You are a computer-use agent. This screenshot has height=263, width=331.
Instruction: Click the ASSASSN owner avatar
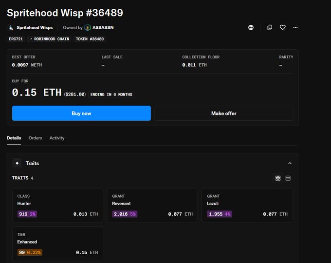pyautogui.click(x=88, y=28)
